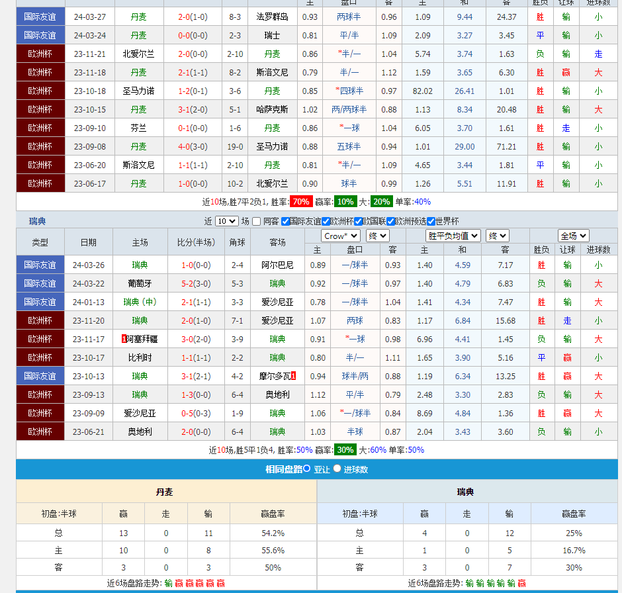Open the Crow* odds company dropdown

340,236
